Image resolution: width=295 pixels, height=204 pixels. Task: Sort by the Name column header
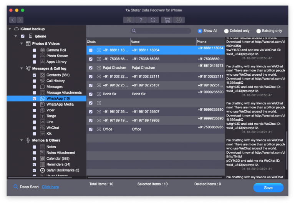(163, 41)
